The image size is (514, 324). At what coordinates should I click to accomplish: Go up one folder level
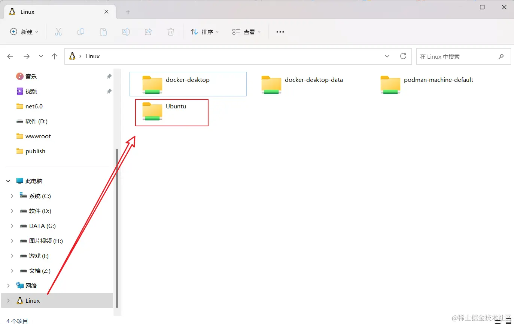(x=55, y=56)
